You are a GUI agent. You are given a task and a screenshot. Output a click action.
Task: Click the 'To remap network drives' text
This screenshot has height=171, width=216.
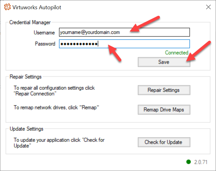(x=56, y=107)
